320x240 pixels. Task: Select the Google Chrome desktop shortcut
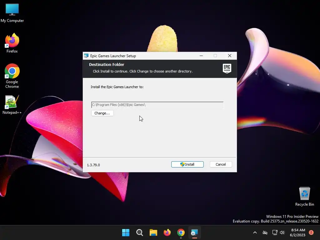pyautogui.click(x=12, y=76)
